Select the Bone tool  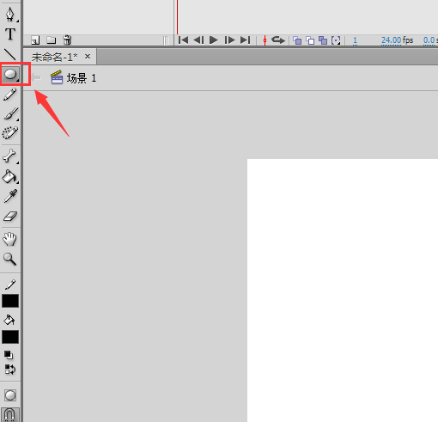pyautogui.click(x=10, y=156)
